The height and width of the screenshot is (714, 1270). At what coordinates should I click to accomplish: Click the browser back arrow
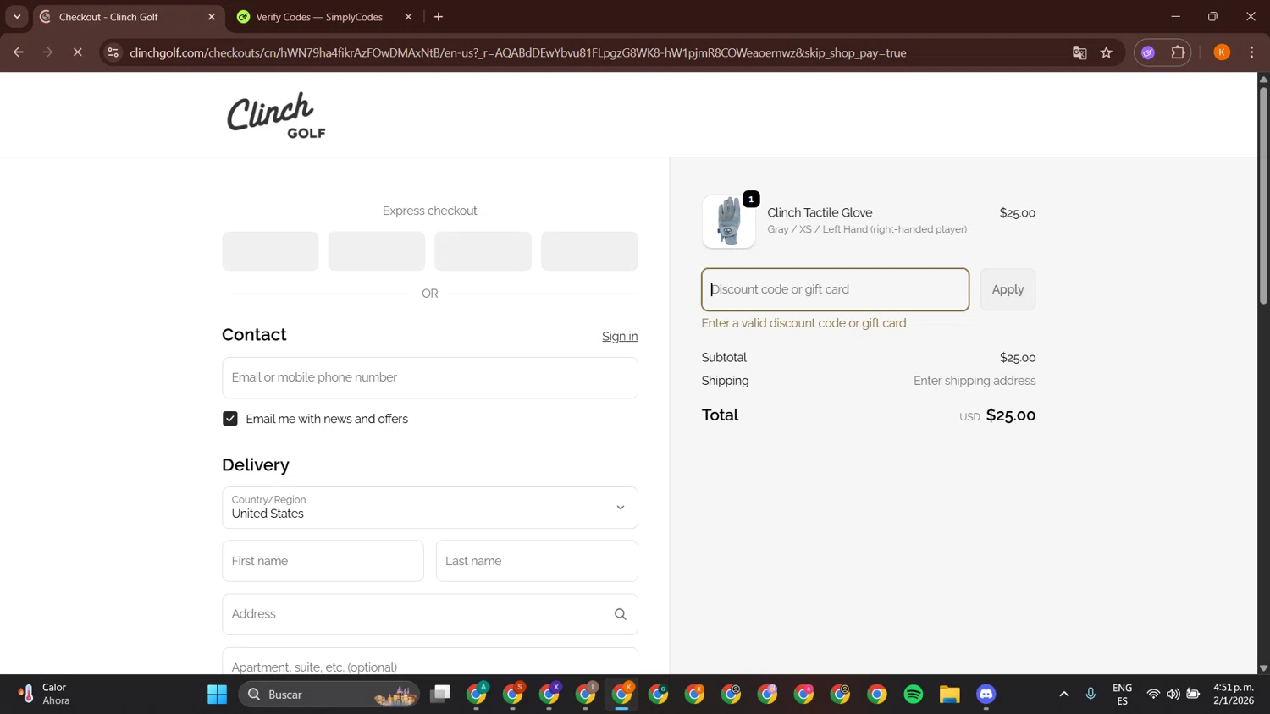pos(19,52)
